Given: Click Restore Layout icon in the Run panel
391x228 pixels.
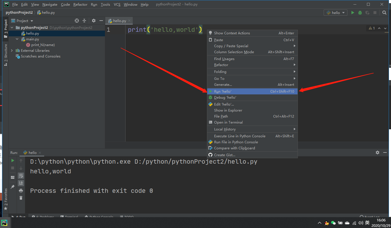Looking at the screenshot, I should (13, 177).
